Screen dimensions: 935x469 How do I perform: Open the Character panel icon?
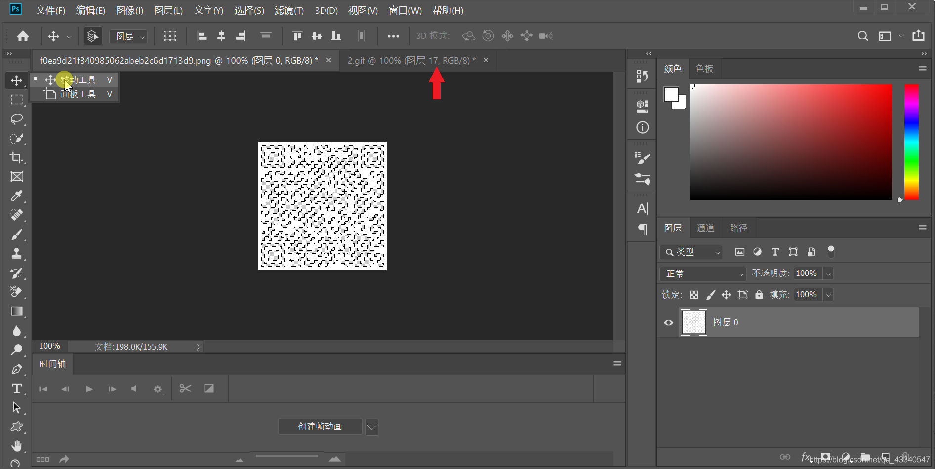[x=642, y=208]
